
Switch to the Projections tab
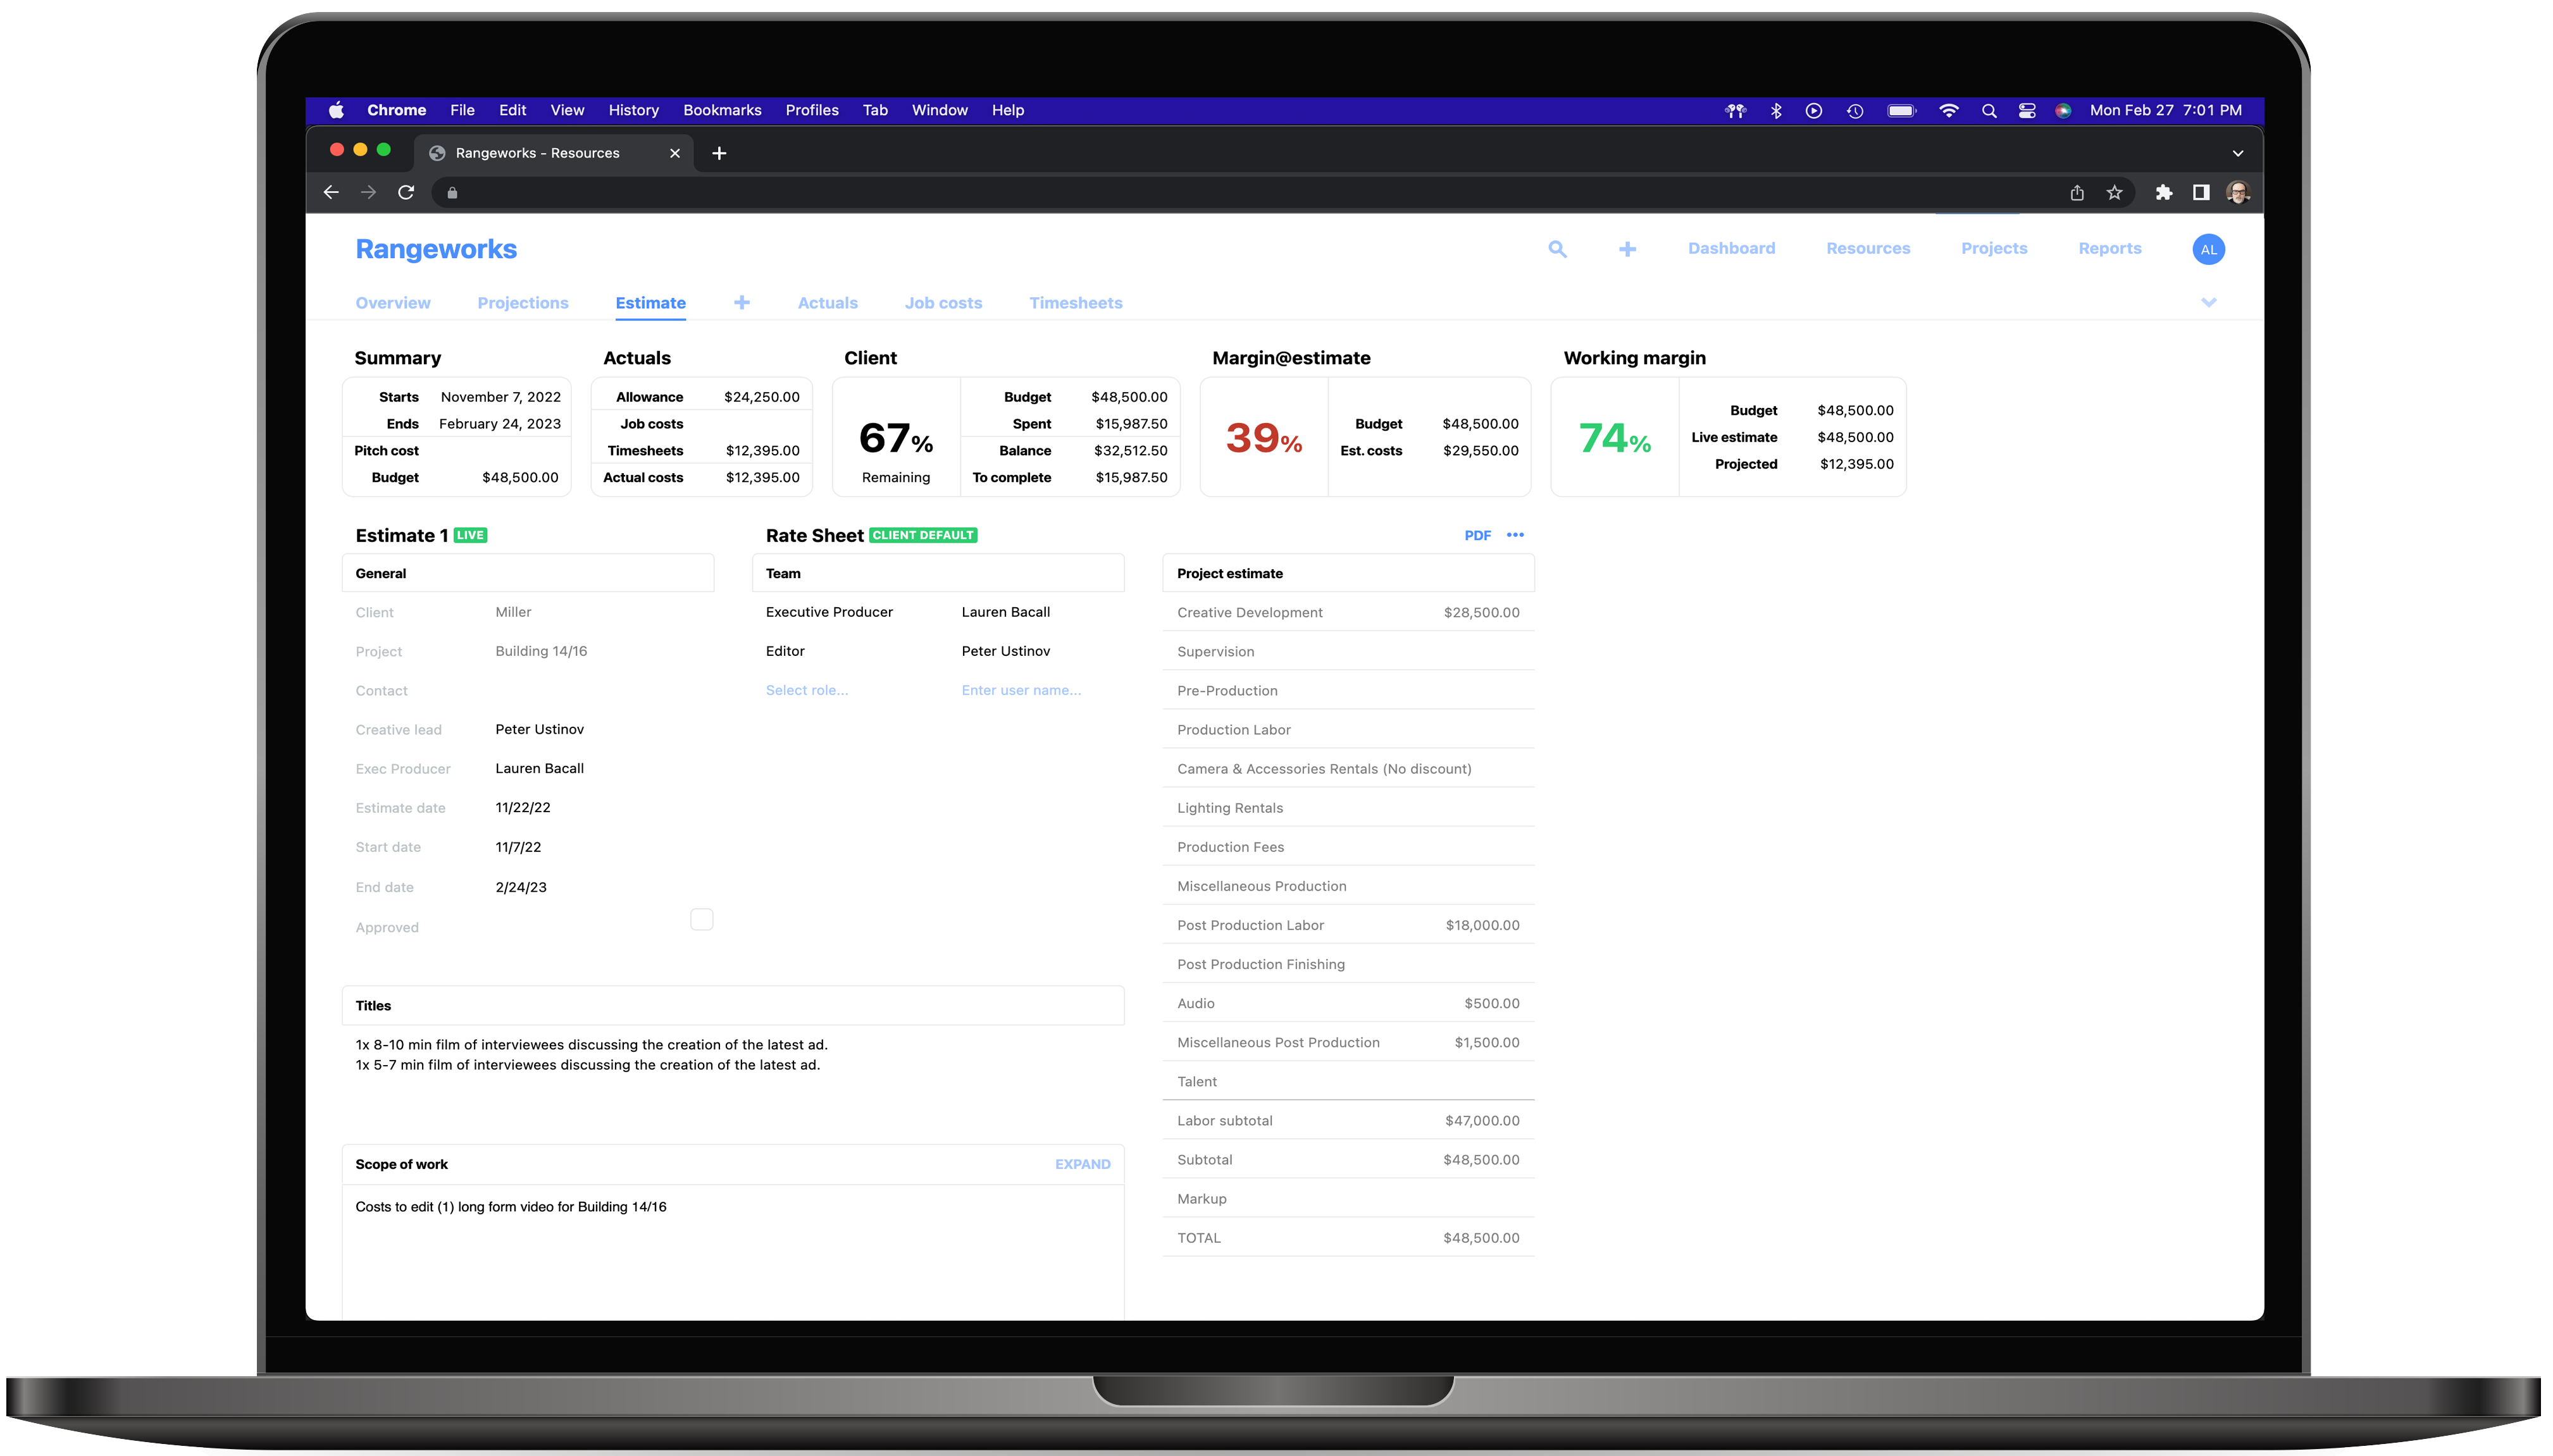(x=522, y=302)
